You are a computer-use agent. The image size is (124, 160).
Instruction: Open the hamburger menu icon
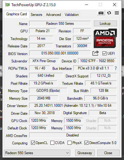[x=117, y=13]
